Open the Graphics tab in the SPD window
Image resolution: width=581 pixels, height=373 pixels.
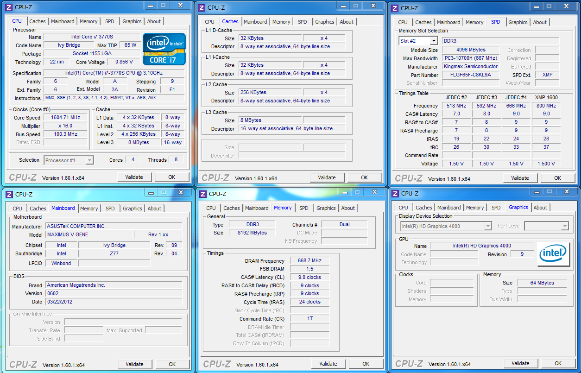click(518, 22)
